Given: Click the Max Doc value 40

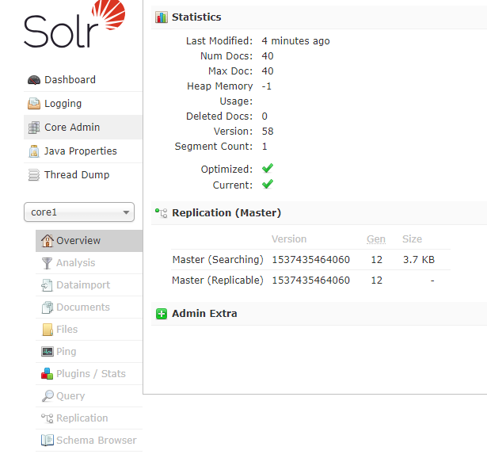Looking at the screenshot, I should click(268, 71).
